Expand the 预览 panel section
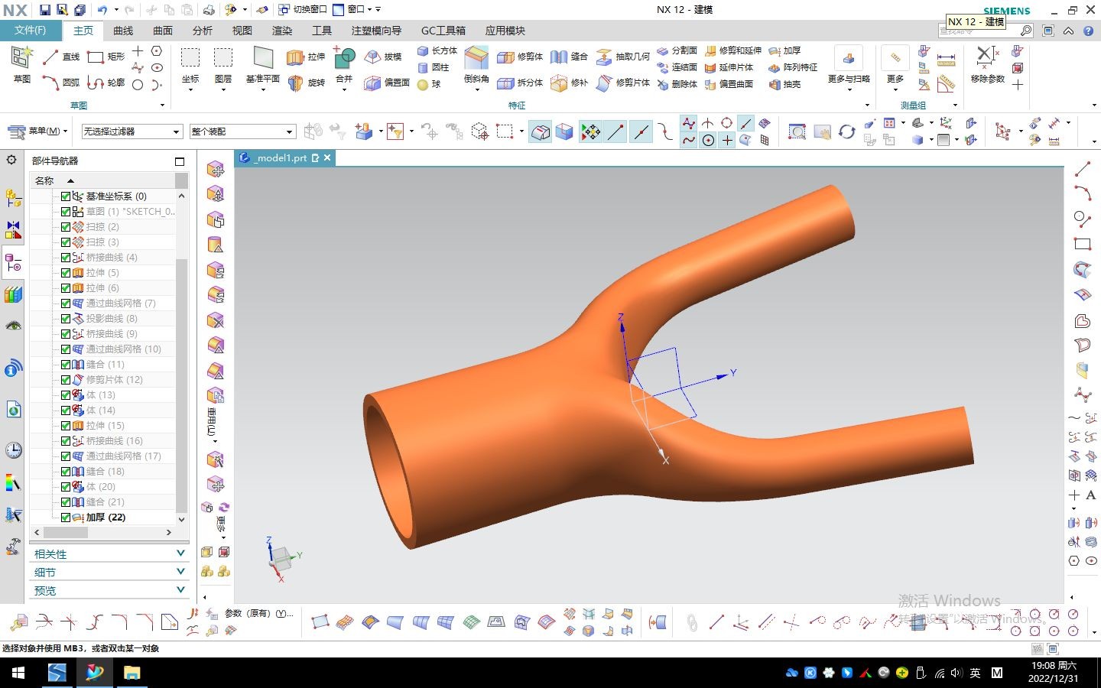Viewport: 1101px width, 688px height. pos(109,590)
